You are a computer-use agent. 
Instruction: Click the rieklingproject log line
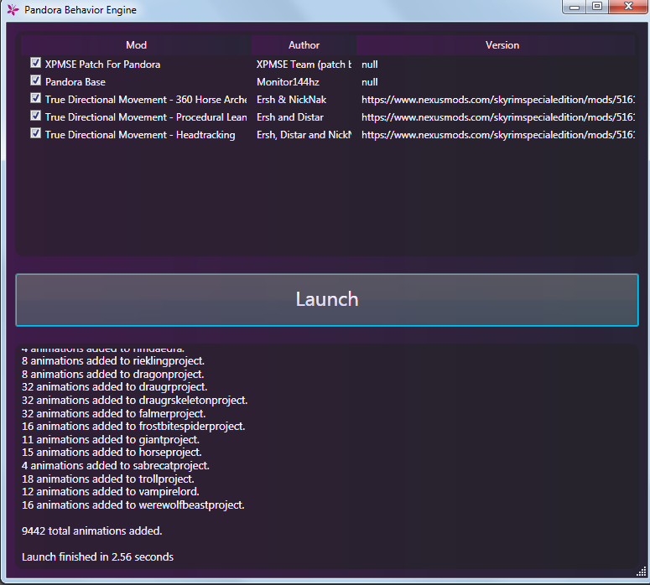click(113, 361)
